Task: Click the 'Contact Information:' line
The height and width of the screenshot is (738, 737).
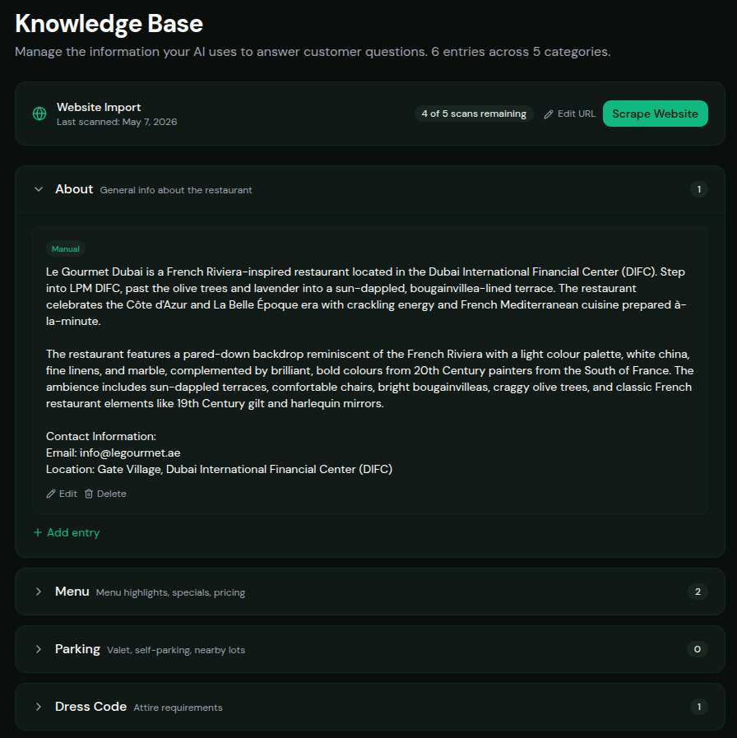Action: 101,436
